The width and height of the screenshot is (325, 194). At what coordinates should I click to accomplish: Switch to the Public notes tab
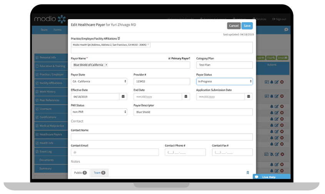coord(80,172)
